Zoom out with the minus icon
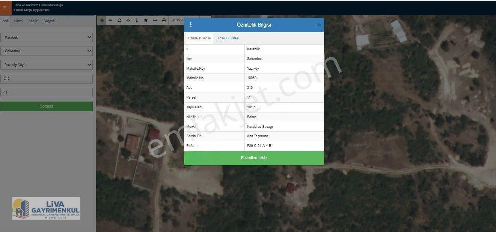 tap(110, 20)
